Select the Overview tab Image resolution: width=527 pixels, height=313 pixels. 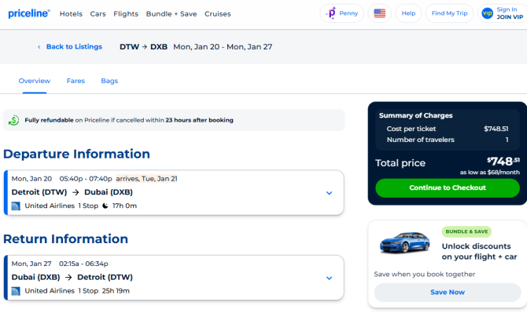(x=35, y=81)
